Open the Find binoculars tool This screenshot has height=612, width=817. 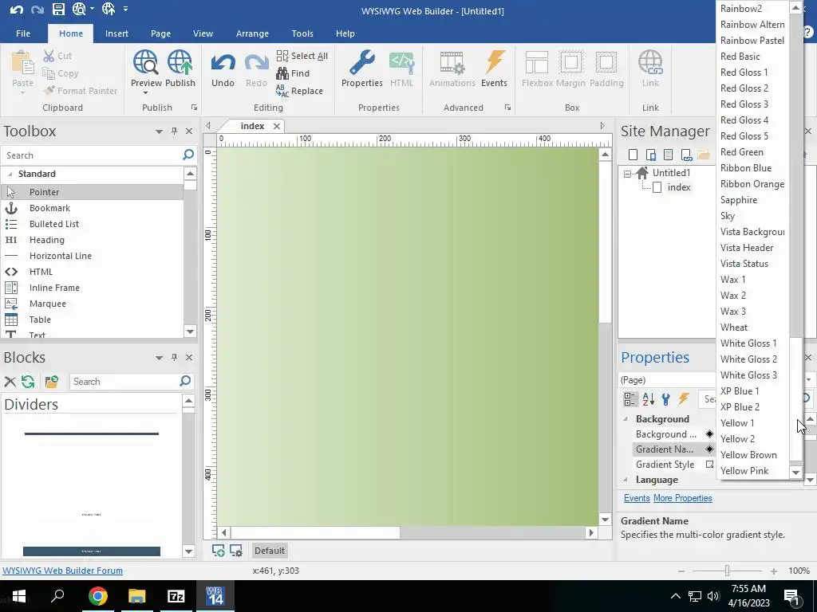(x=293, y=73)
